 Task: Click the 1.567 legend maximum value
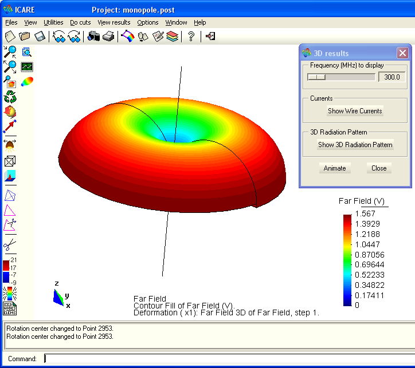pos(365,213)
